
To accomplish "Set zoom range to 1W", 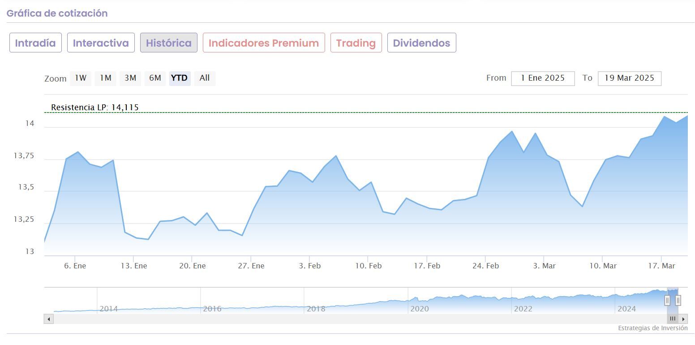I will pos(81,78).
